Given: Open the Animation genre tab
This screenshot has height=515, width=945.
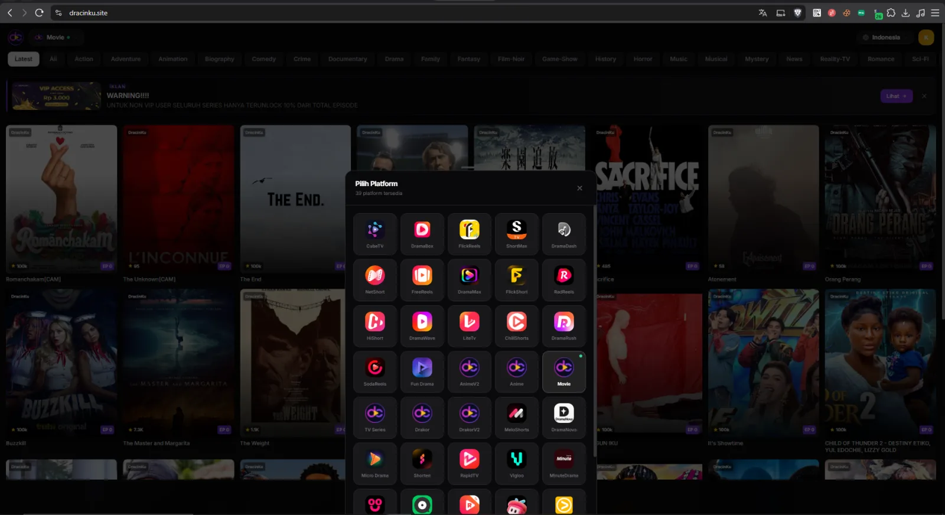Looking at the screenshot, I should (173, 59).
